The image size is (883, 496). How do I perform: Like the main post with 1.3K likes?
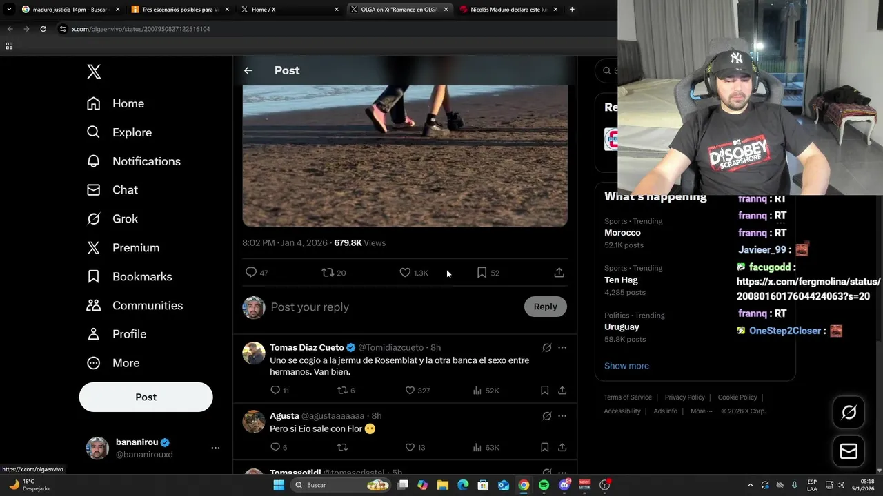(405, 272)
